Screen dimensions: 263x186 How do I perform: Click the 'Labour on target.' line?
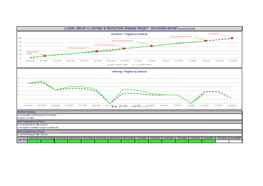26,118
